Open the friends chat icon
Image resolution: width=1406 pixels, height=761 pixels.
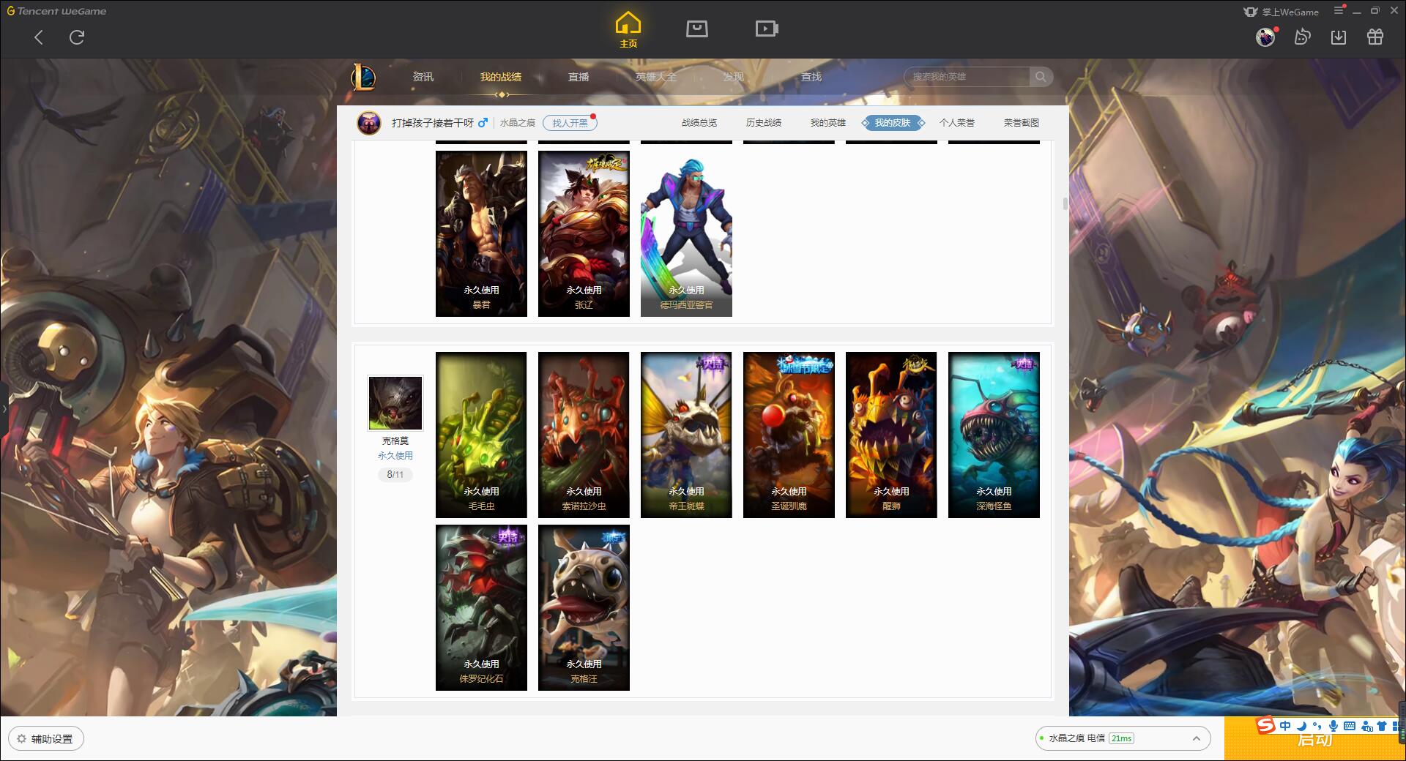[1302, 37]
